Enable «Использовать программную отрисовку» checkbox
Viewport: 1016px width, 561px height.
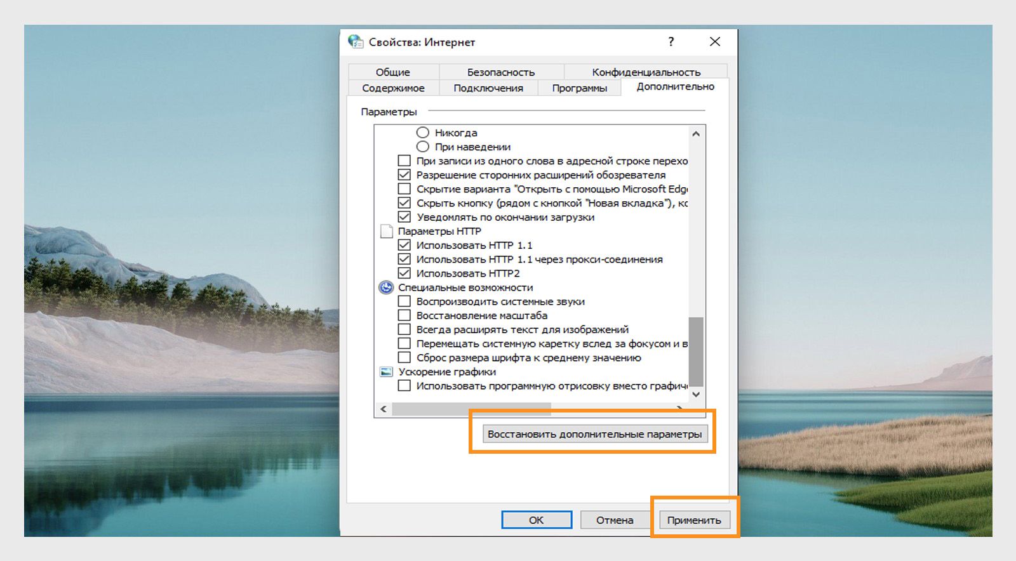[404, 386]
